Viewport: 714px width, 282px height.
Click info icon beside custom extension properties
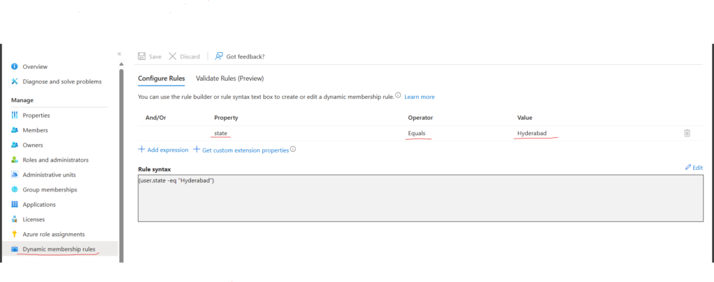click(294, 149)
